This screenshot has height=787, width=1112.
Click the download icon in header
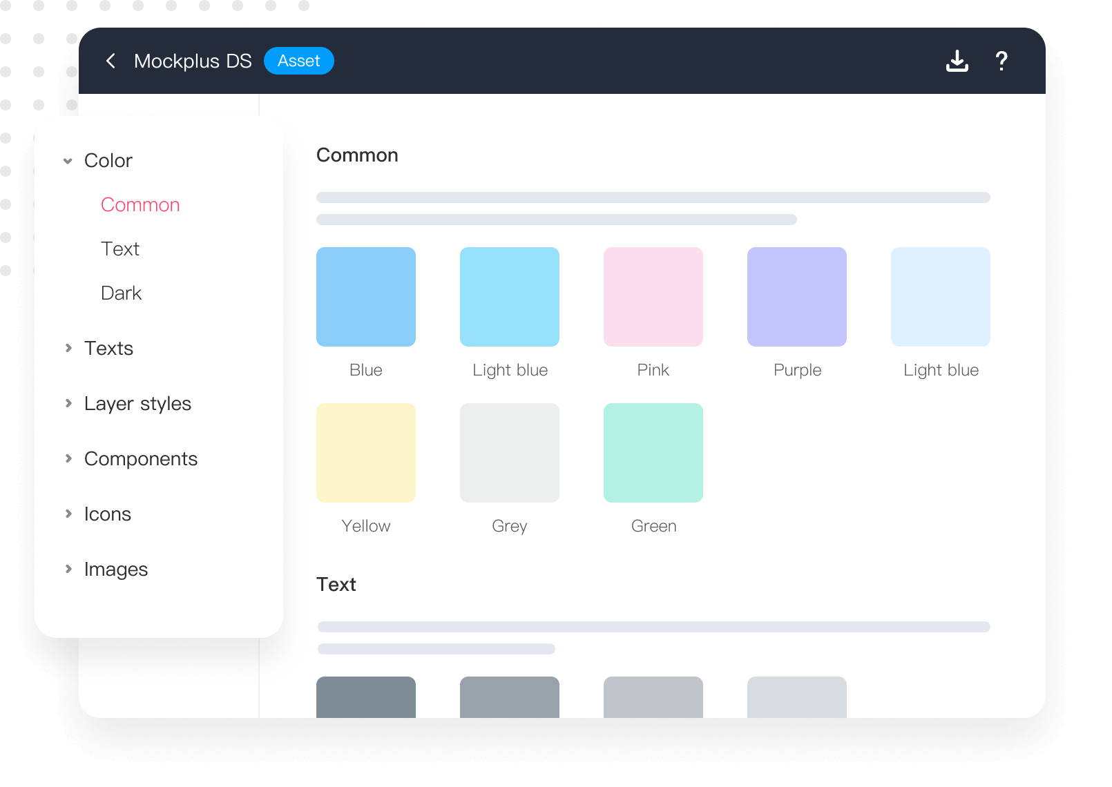click(x=957, y=61)
